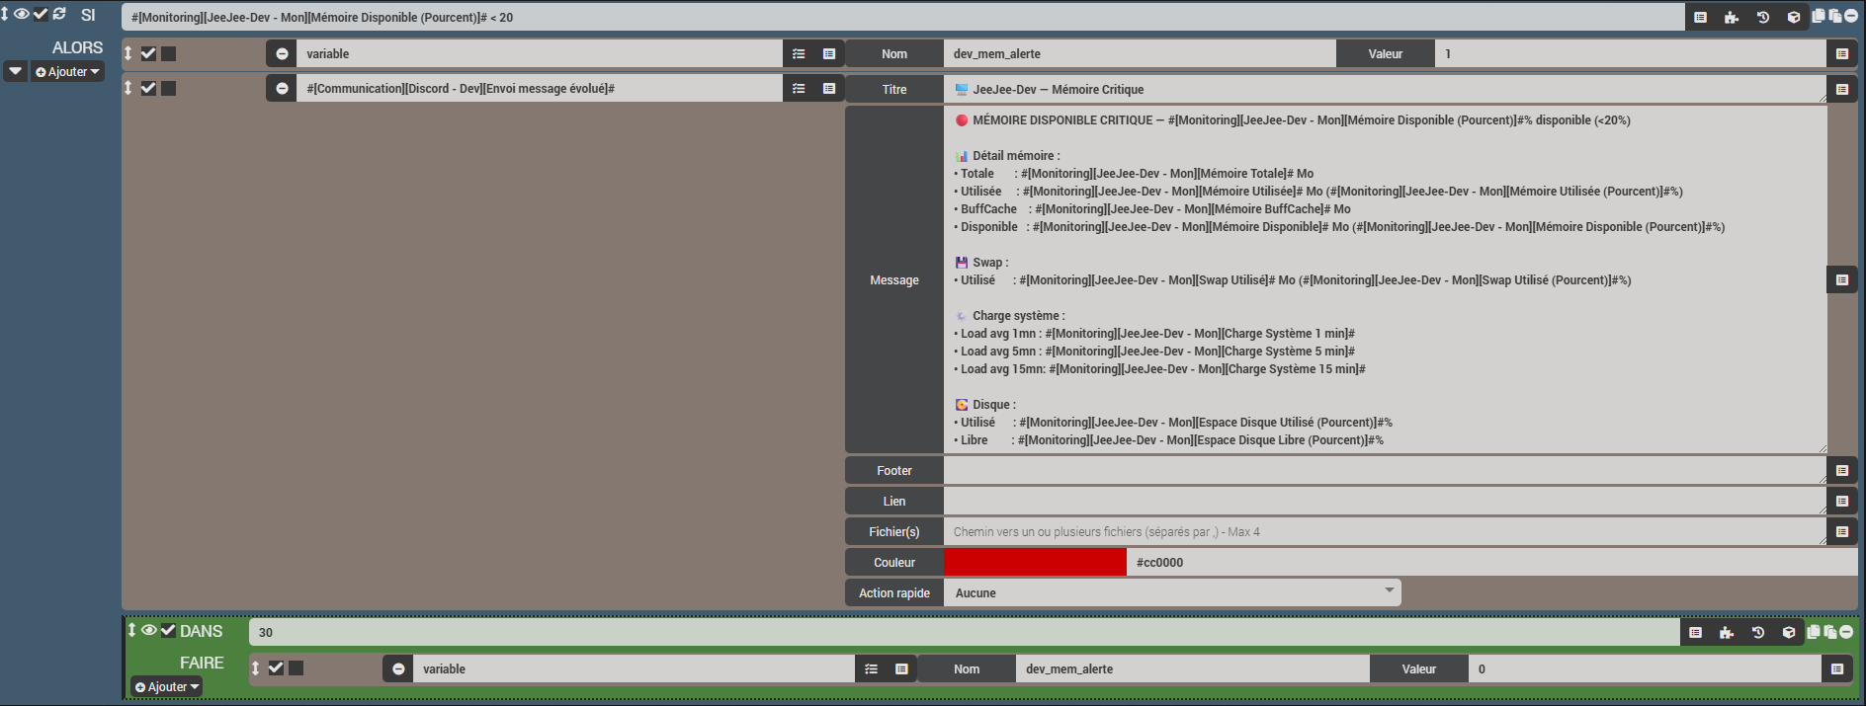
Task: Toggle parallel square box of FAIRE variable action
Action: pyautogui.click(x=296, y=667)
